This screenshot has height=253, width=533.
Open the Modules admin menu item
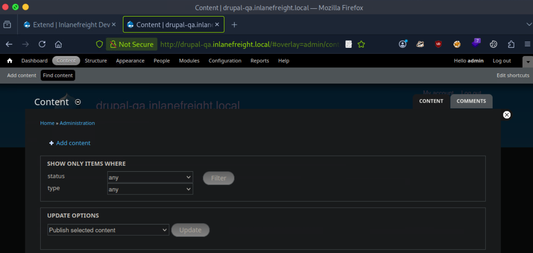tap(189, 61)
